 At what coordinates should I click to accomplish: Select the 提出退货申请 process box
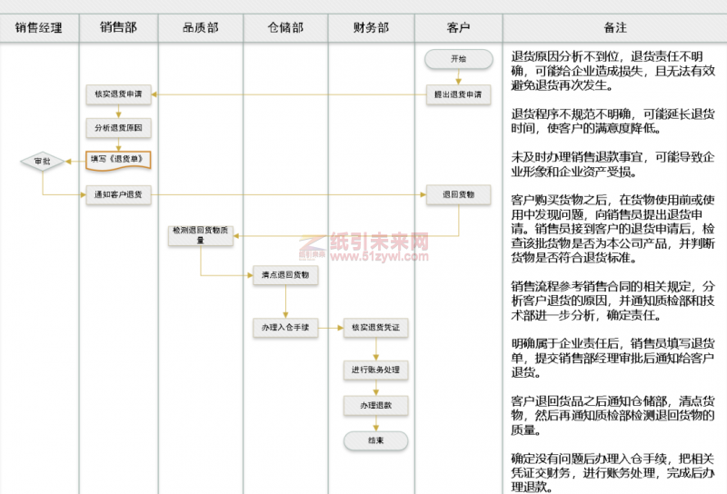[x=459, y=94]
